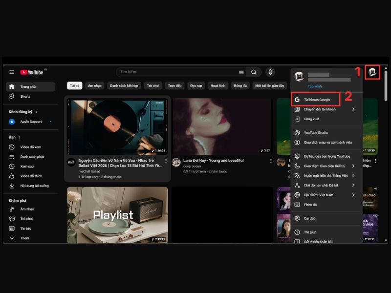The height and width of the screenshot is (293, 391).
Task: Open Video đã thích liked videos
Action: tap(31, 176)
